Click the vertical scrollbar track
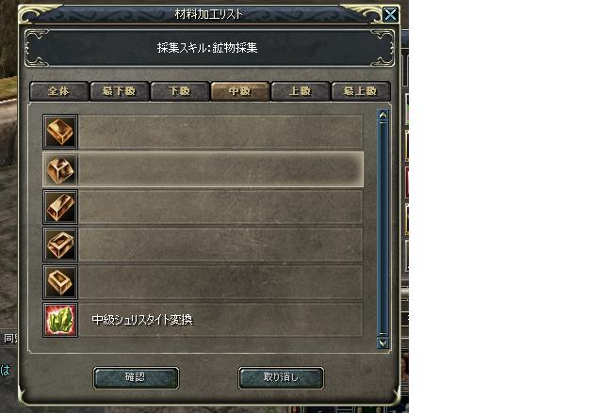 coord(383,229)
